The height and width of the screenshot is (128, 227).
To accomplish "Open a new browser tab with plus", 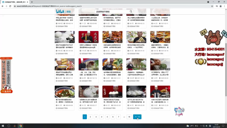I will click(32, 2).
